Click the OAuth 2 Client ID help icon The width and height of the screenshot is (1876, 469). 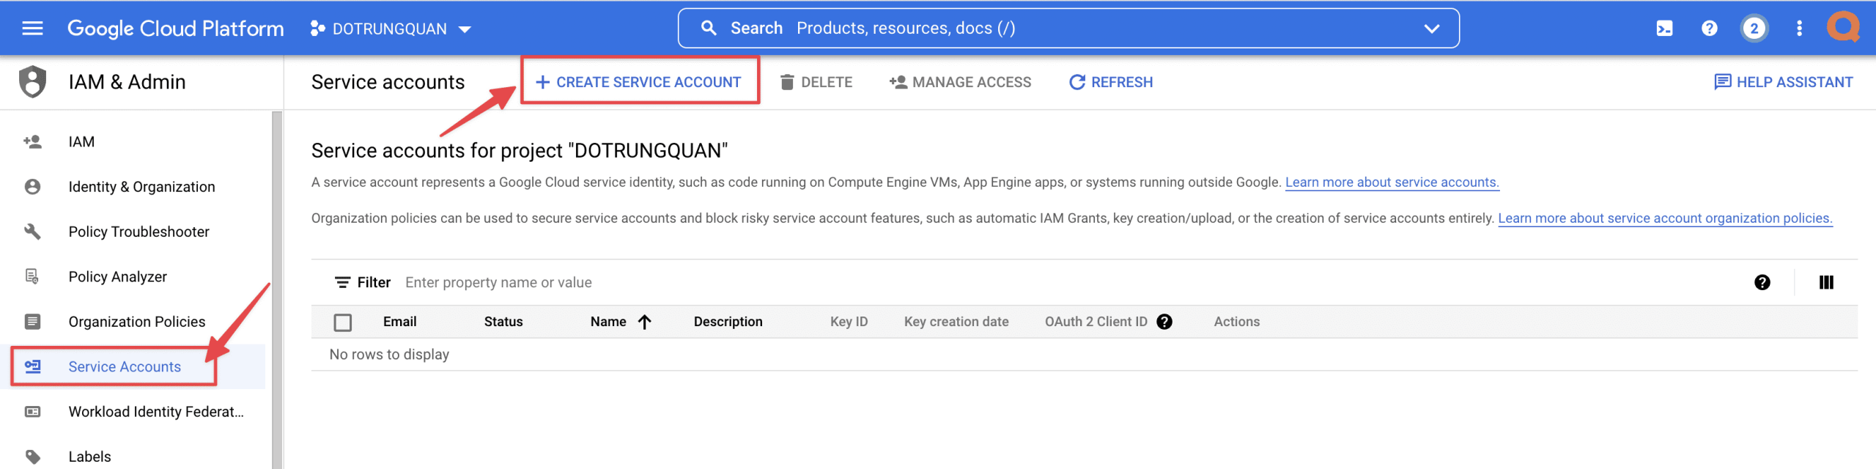click(x=1164, y=322)
